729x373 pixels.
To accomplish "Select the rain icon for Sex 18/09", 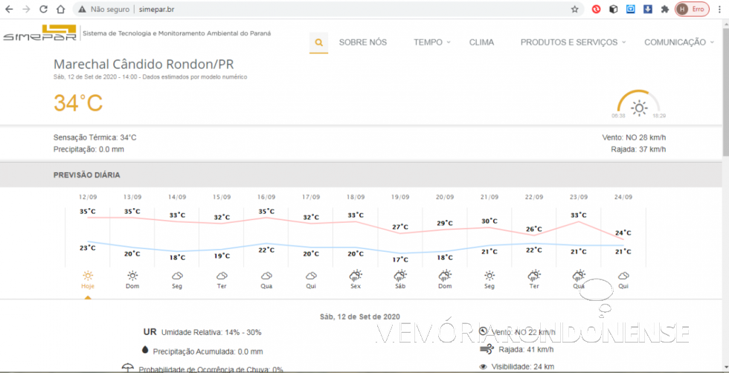I will [x=356, y=276].
